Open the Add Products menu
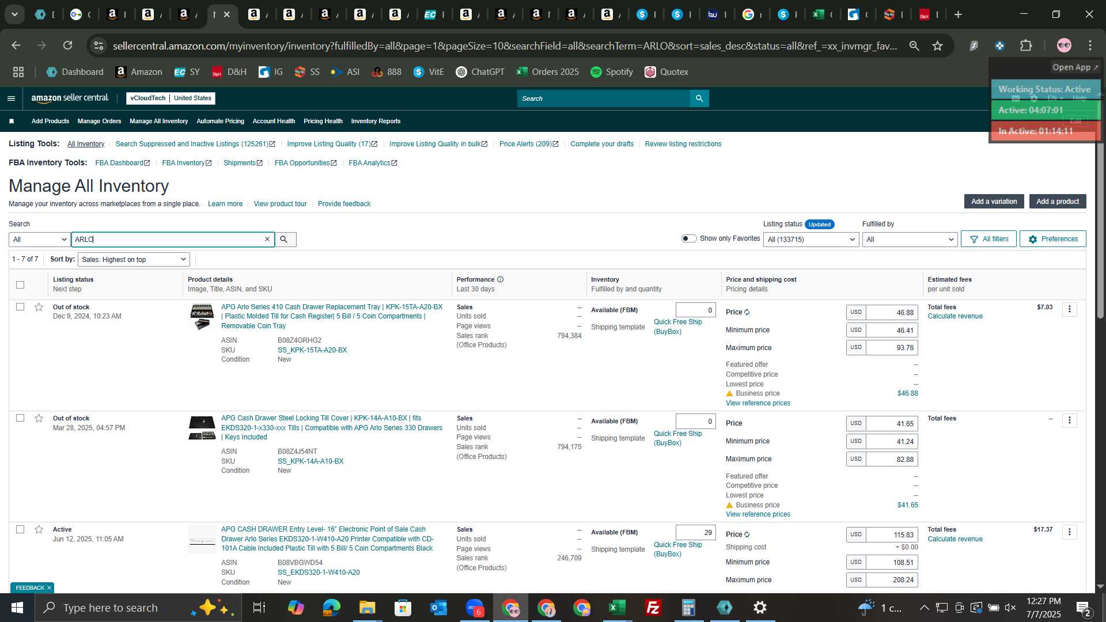This screenshot has width=1106, height=622. (50, 122)
